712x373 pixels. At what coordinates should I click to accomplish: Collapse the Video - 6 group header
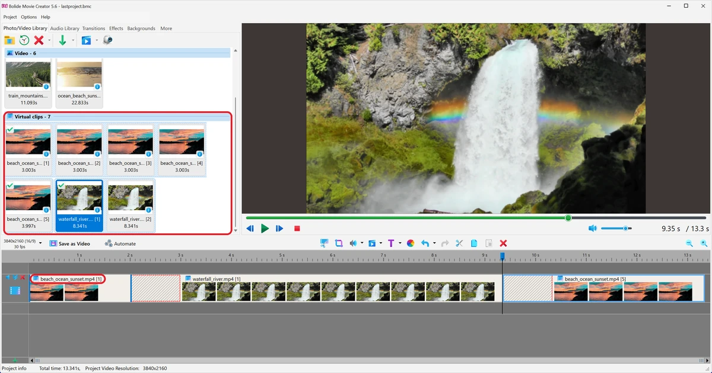pos(118,53)
